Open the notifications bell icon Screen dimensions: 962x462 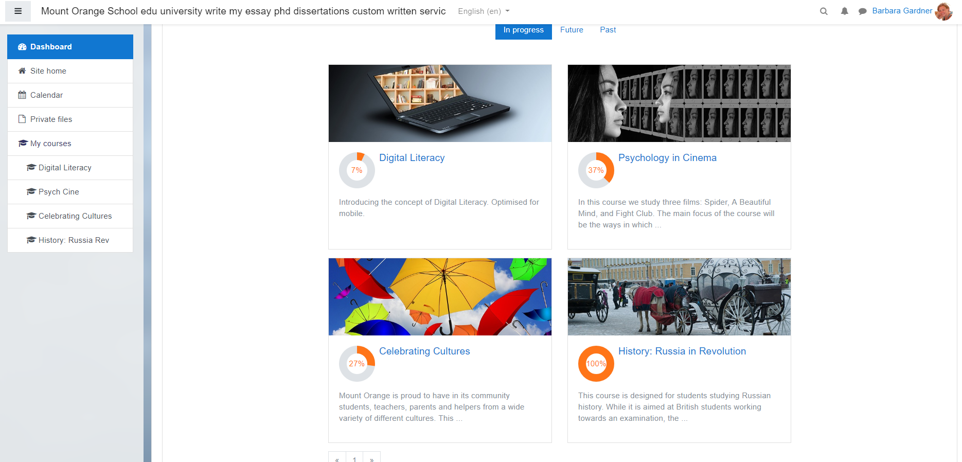point(844,11)
